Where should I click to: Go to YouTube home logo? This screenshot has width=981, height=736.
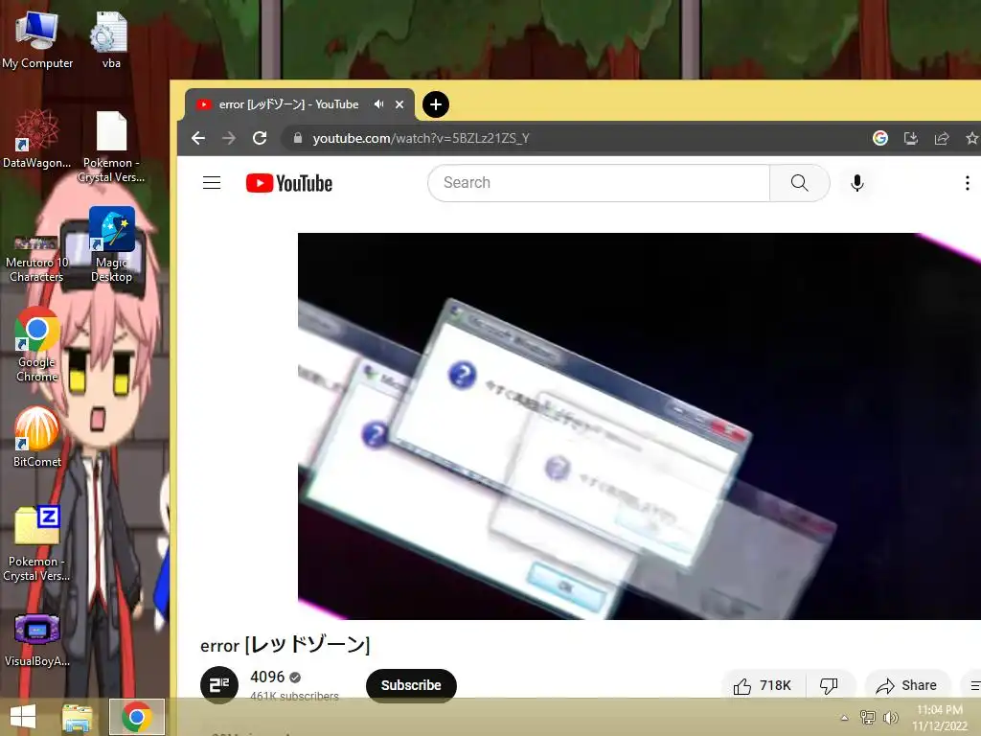click(289, 183)
